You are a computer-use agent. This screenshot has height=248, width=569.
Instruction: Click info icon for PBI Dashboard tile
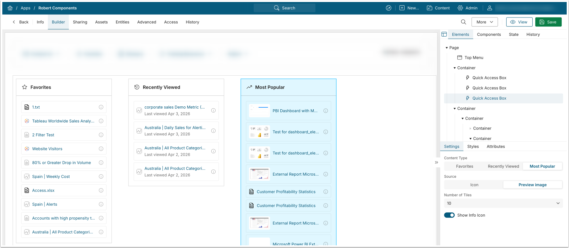click(326, 111)
